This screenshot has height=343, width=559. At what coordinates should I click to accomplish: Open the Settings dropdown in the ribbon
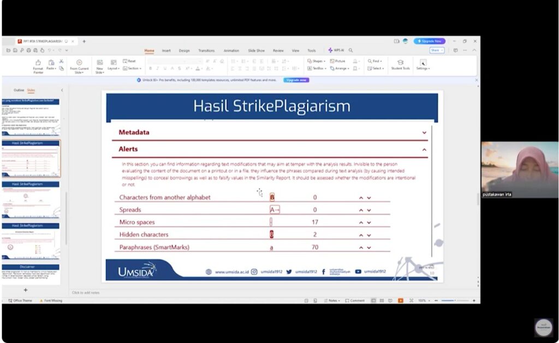[423, 65]
